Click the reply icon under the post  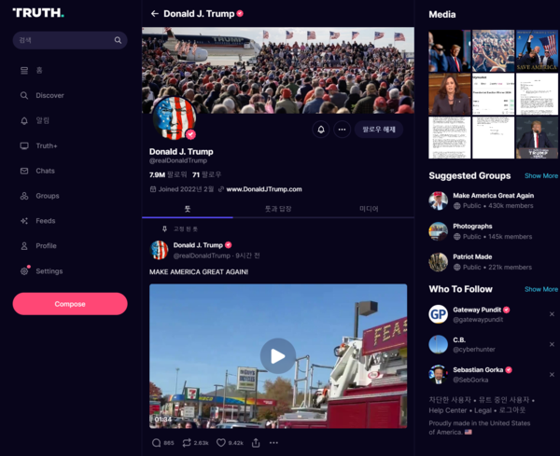pos(156,443)
